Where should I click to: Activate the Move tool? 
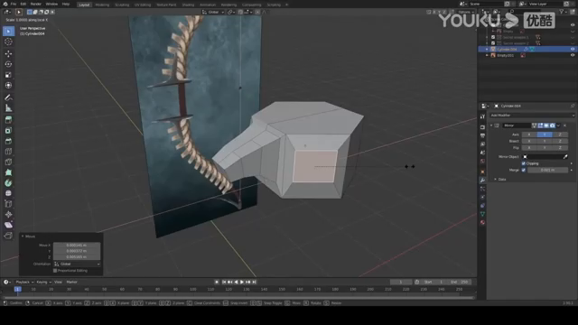8,53
